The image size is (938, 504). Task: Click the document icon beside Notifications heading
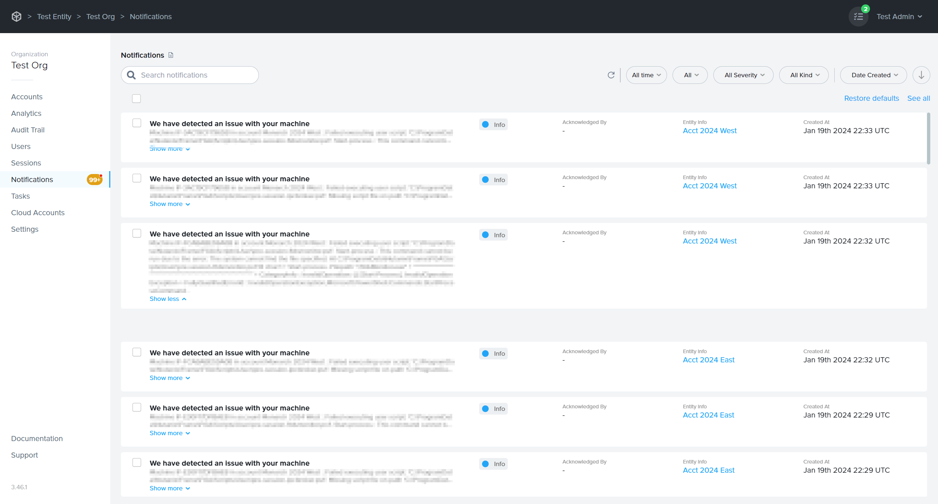[170, 55]
